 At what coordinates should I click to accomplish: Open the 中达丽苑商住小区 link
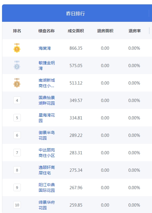47,153
